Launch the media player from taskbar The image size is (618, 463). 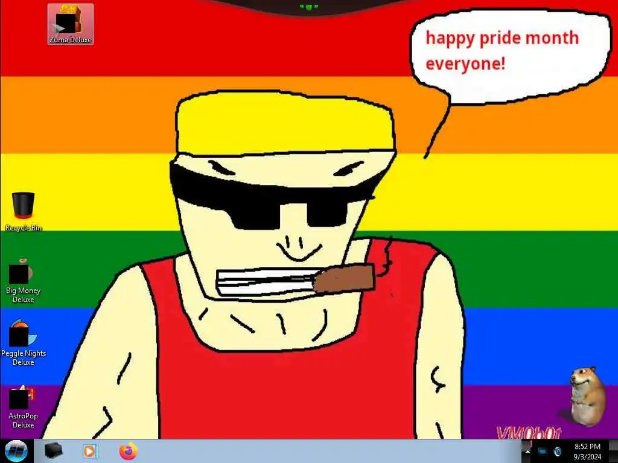pyautogui.click(x=90, y=451)
